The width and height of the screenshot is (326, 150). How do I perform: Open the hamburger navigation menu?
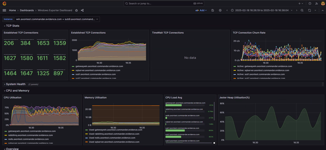tap(4, 10)
